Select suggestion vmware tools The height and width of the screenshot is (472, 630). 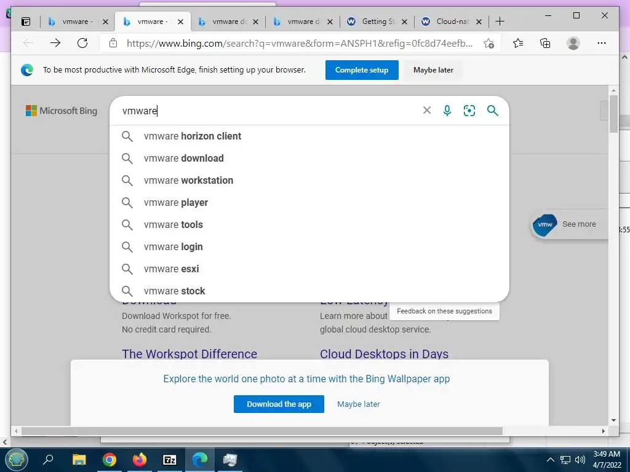click(x=309, y=224)
